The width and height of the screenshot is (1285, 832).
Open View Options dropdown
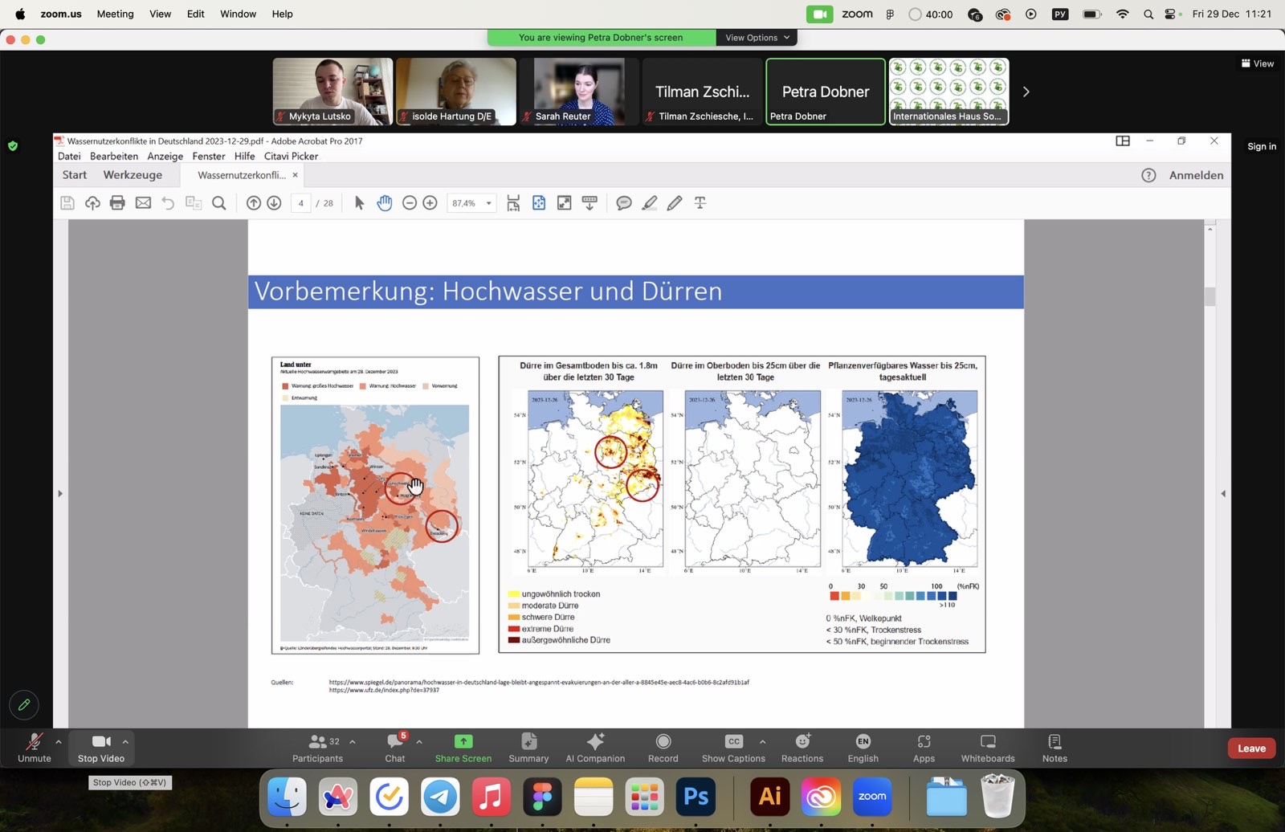[x=757, y=38]
